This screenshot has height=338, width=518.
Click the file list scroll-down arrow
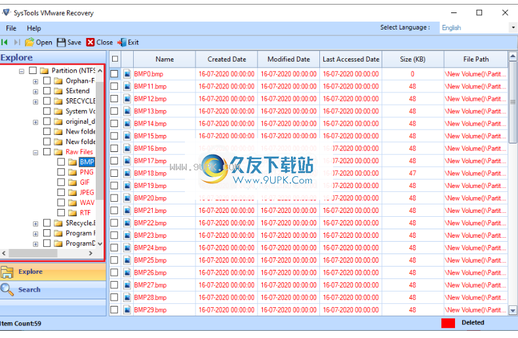(513, 310)
